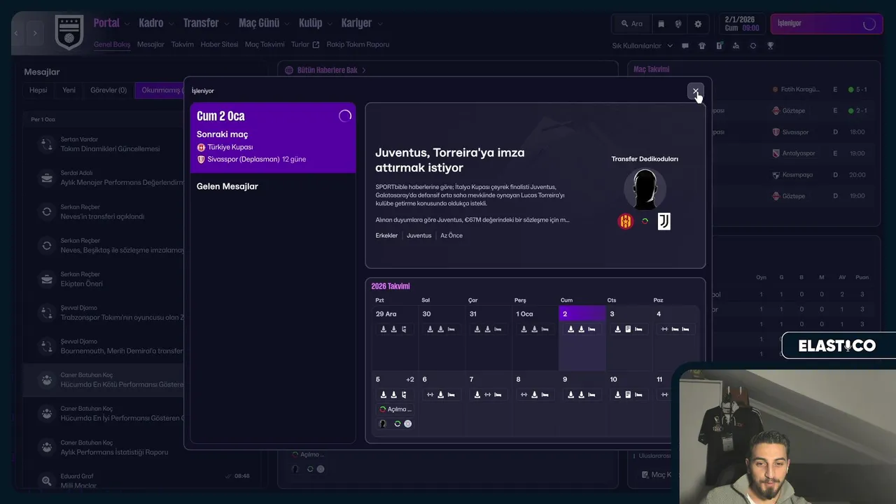Click the Sertan Vardar message icon
896x504 pixels.
[x=46, y=144]
